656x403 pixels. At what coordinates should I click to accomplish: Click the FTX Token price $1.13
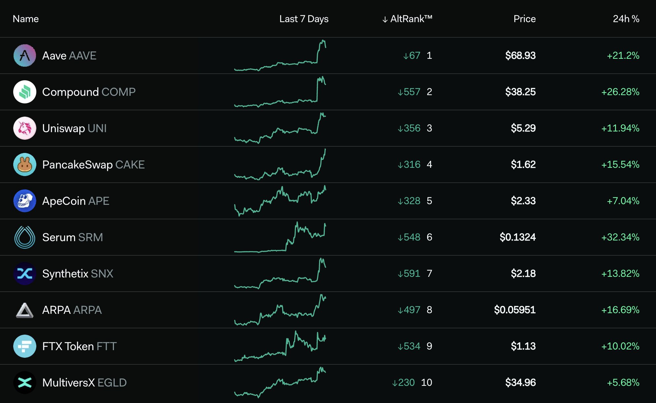tap(523, 346)
